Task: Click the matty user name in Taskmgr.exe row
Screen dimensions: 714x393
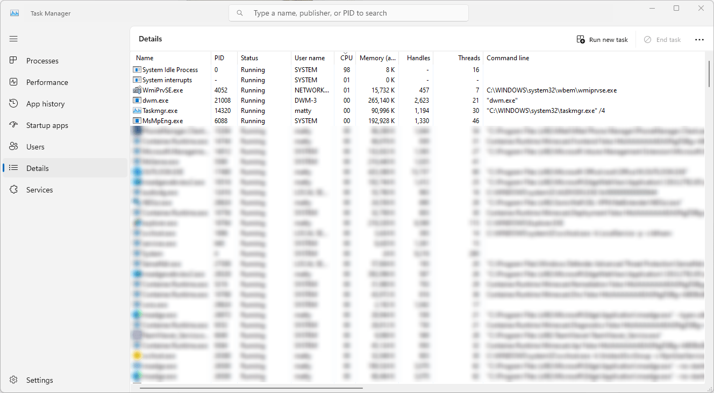Action: [x=303, y=111]
